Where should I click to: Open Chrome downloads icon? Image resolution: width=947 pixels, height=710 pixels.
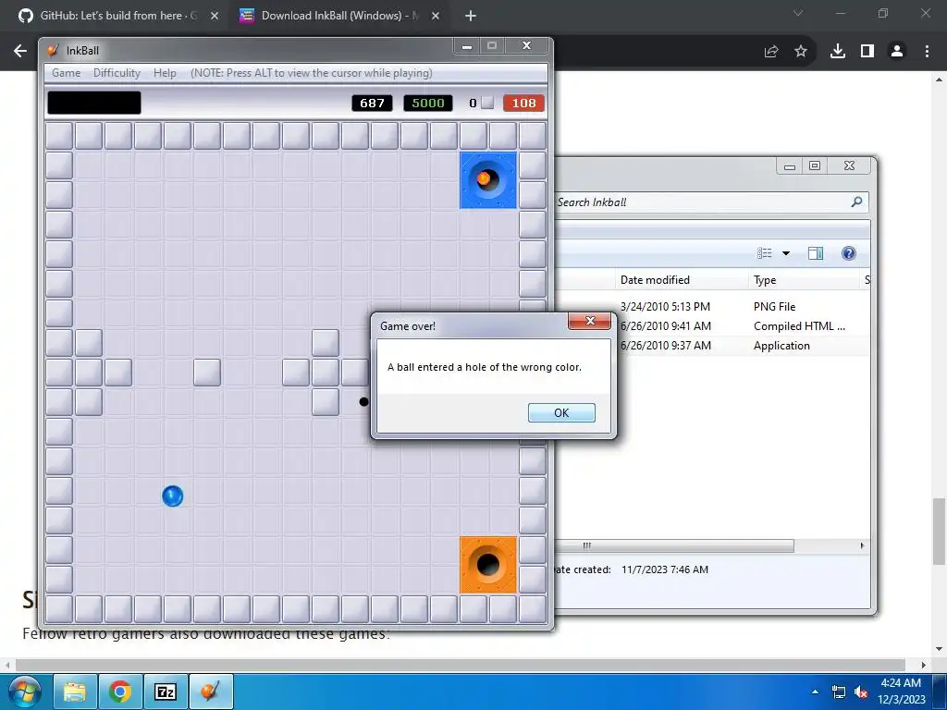[x=838, y=52]
